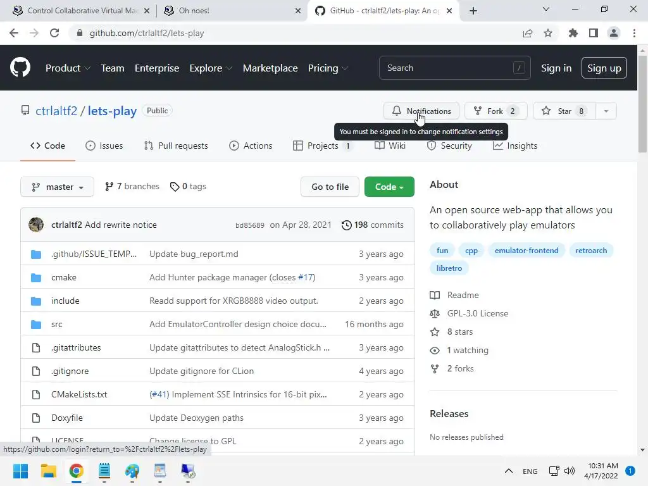Viewport: 648px width, 486px height.
Task: Click the Sign up button
Action: pos(604,68)
